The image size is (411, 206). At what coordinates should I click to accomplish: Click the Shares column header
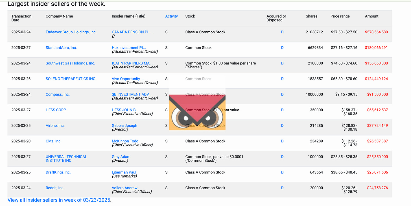click(x=312, y=16)
